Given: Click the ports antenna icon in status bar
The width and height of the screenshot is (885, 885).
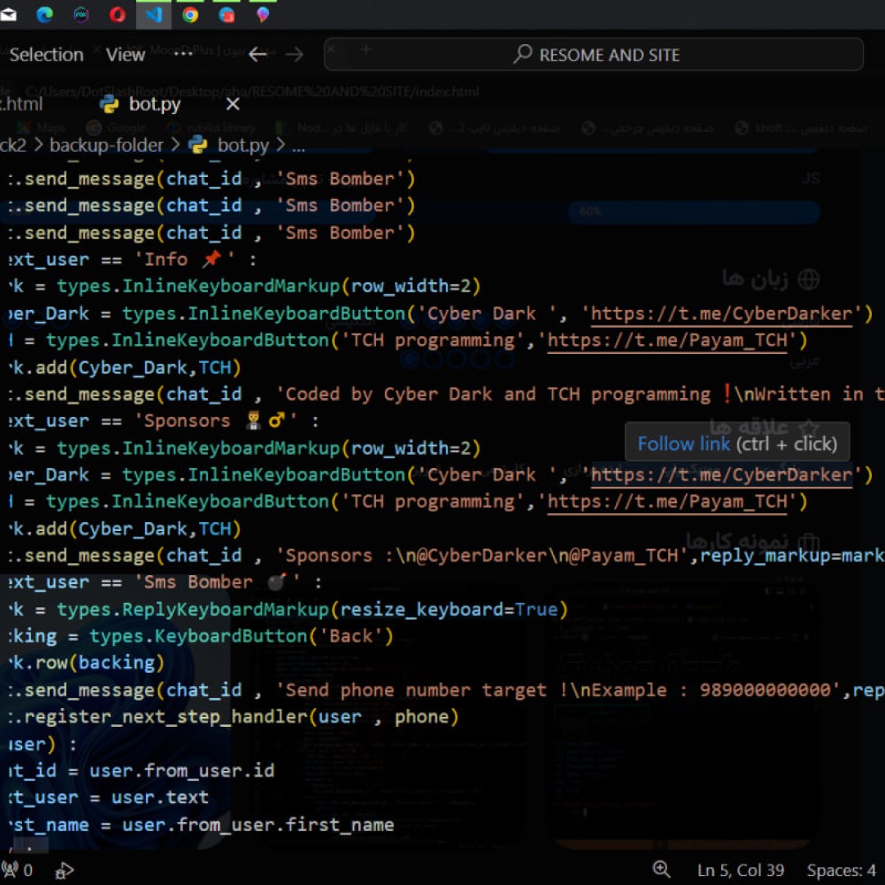Looking at the screenshot, I should point(9,869).
